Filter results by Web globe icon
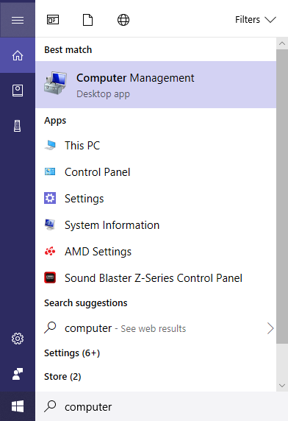The image size is (288, 421). click(123, 20)
